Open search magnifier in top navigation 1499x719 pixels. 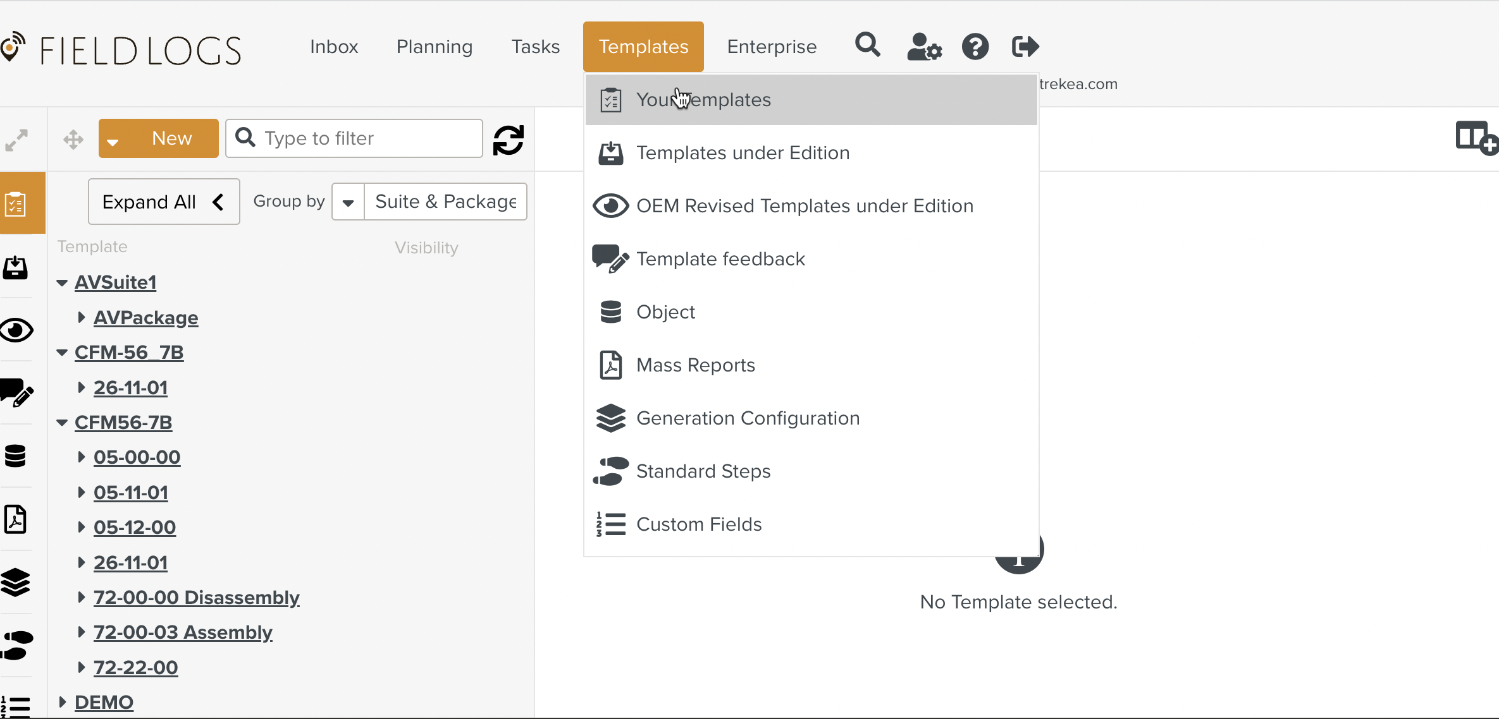pos(867,45)
